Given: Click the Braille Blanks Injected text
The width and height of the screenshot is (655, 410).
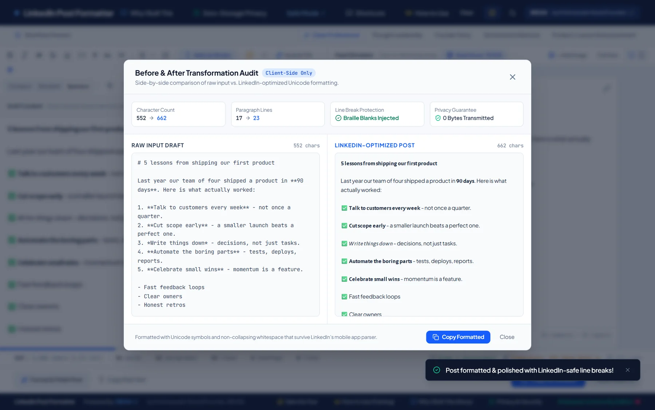Looking at the screenshot, I should click(371, 118).
